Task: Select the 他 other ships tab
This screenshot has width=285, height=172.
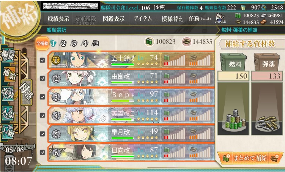Action: pyautogui.click(x=96, y=43)
